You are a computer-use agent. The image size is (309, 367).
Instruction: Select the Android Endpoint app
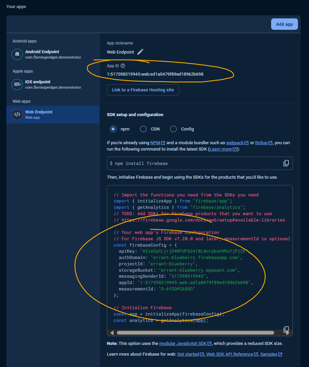click(53, 54)
